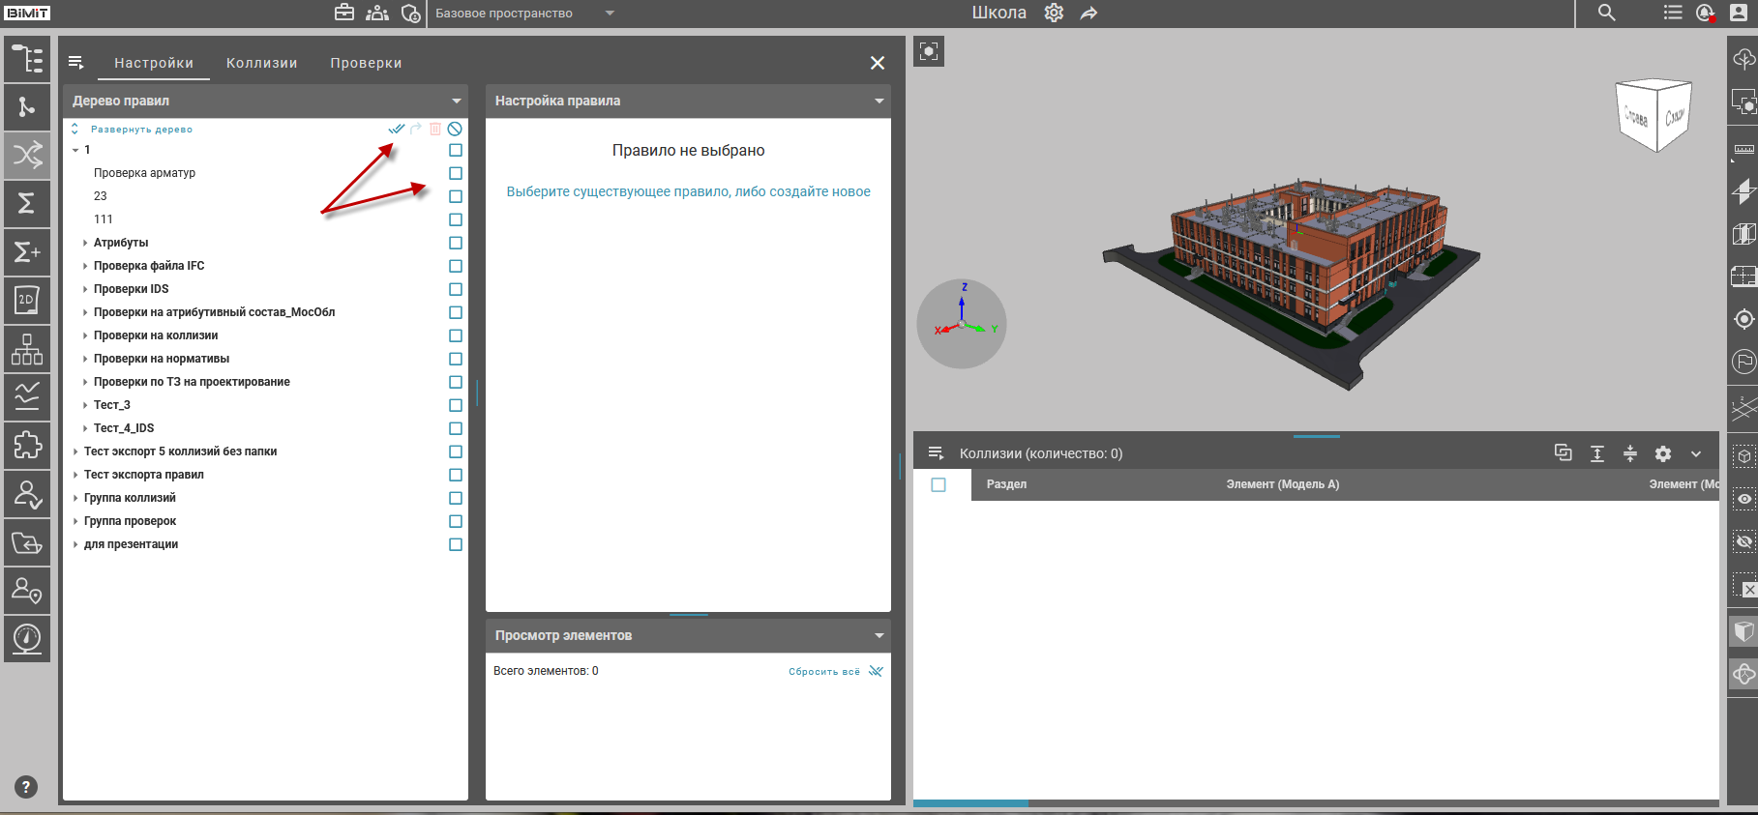1758x815 pixels.
Task: Click the search magnifier in top bar
Action: (1606, 13)
